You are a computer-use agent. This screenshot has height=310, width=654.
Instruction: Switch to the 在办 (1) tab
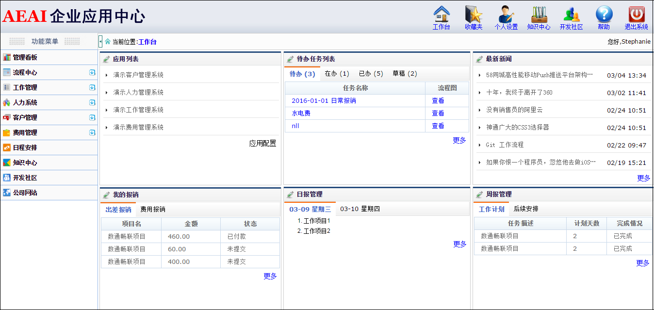[337, 74]
